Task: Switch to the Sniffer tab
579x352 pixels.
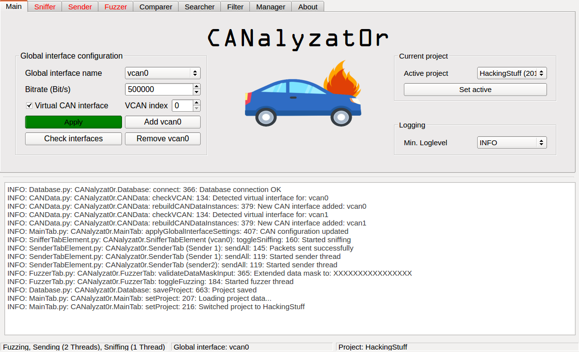Action: [44, 6]
